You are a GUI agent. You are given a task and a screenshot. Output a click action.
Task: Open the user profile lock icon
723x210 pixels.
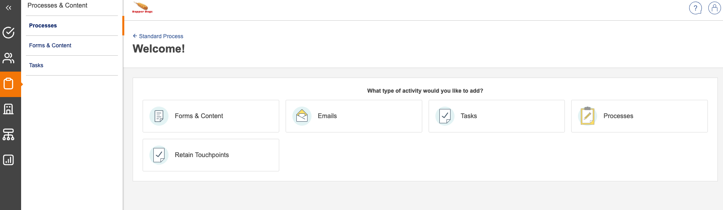point(714,8)
